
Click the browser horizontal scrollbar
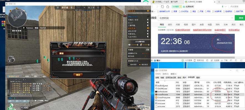(193, 57)
